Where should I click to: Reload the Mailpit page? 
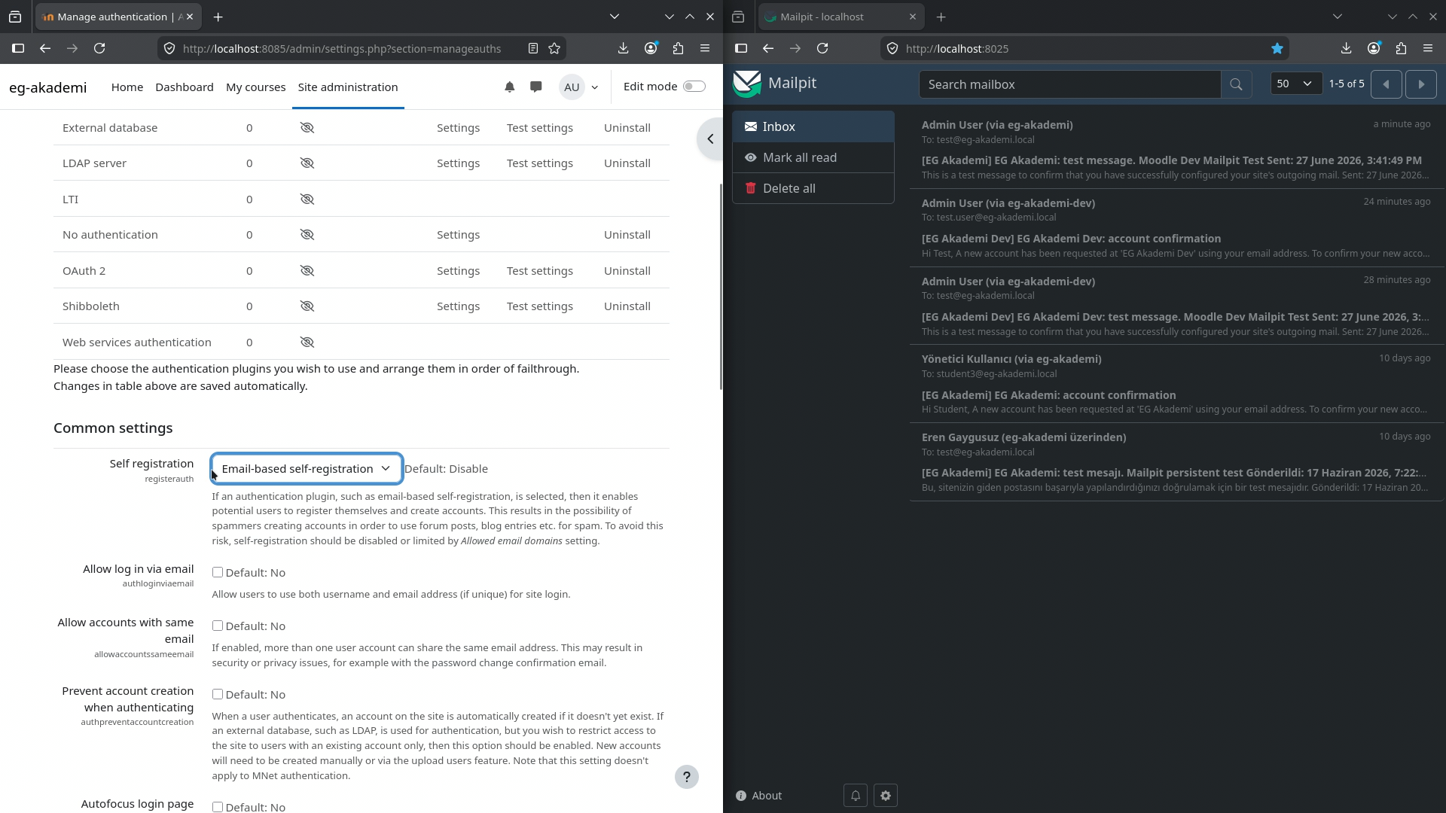[x=822, y=48]
